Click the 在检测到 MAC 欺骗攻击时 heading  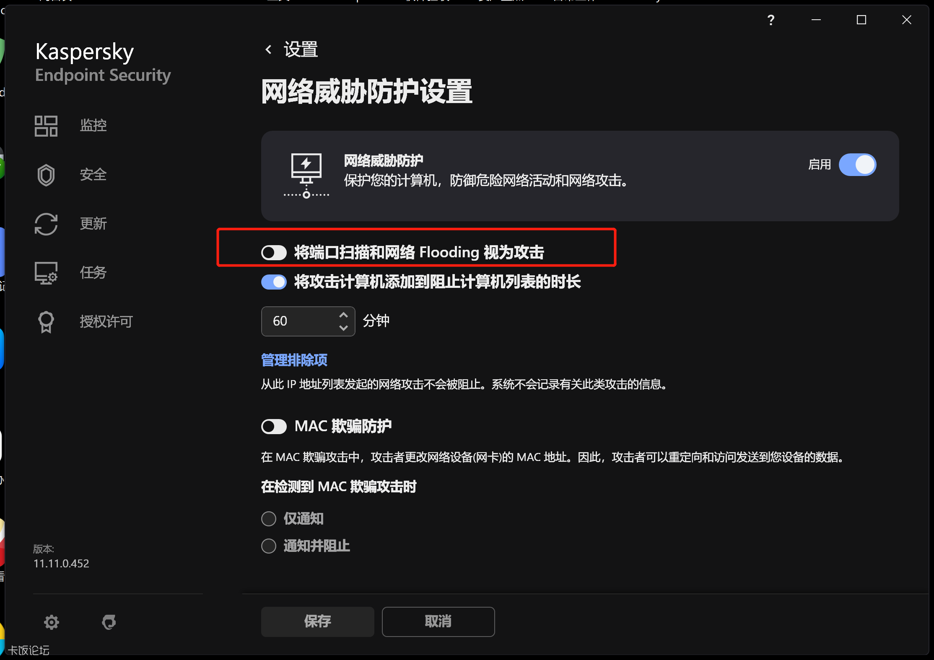pos(339,487)
